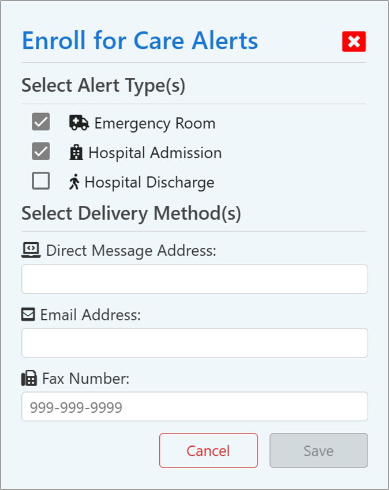The height and width of the screenshot is (490, 389).
Task: Click the Hospital Discharge label text
Action: click(x=149, y=183)
